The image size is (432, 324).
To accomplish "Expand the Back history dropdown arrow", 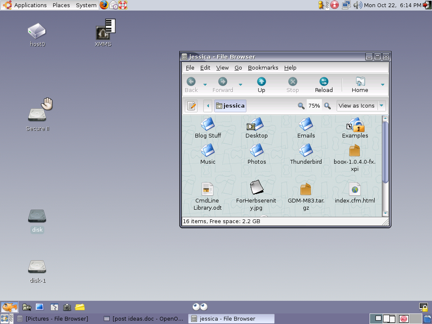I will [x=205, y=85].
